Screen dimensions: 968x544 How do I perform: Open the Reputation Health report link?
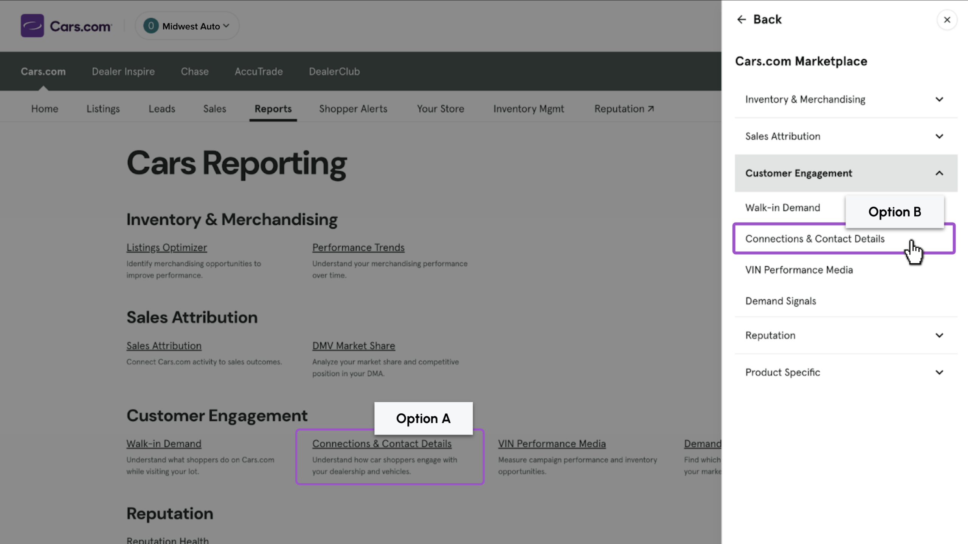pos(168,540)
